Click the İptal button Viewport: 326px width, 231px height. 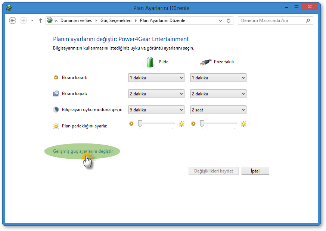point(255,171)
